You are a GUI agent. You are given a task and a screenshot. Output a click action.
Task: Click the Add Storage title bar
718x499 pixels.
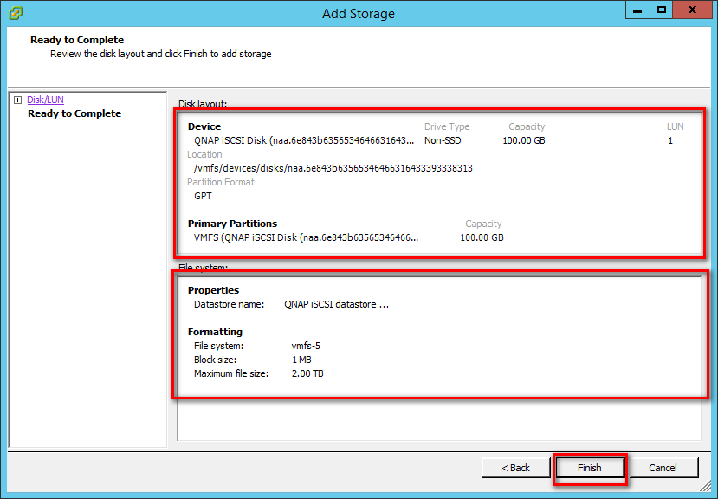tap(358, 13)
